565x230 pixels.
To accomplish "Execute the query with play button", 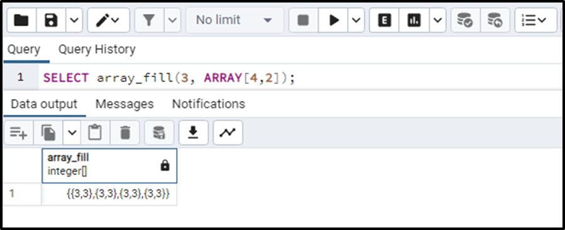I will pos(333,20).
